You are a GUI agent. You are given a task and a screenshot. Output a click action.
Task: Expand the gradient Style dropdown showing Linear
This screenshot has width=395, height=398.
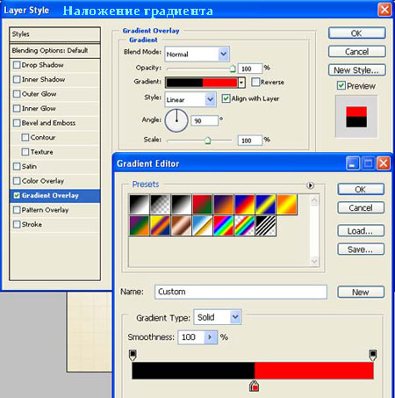(x=190, y=99)
